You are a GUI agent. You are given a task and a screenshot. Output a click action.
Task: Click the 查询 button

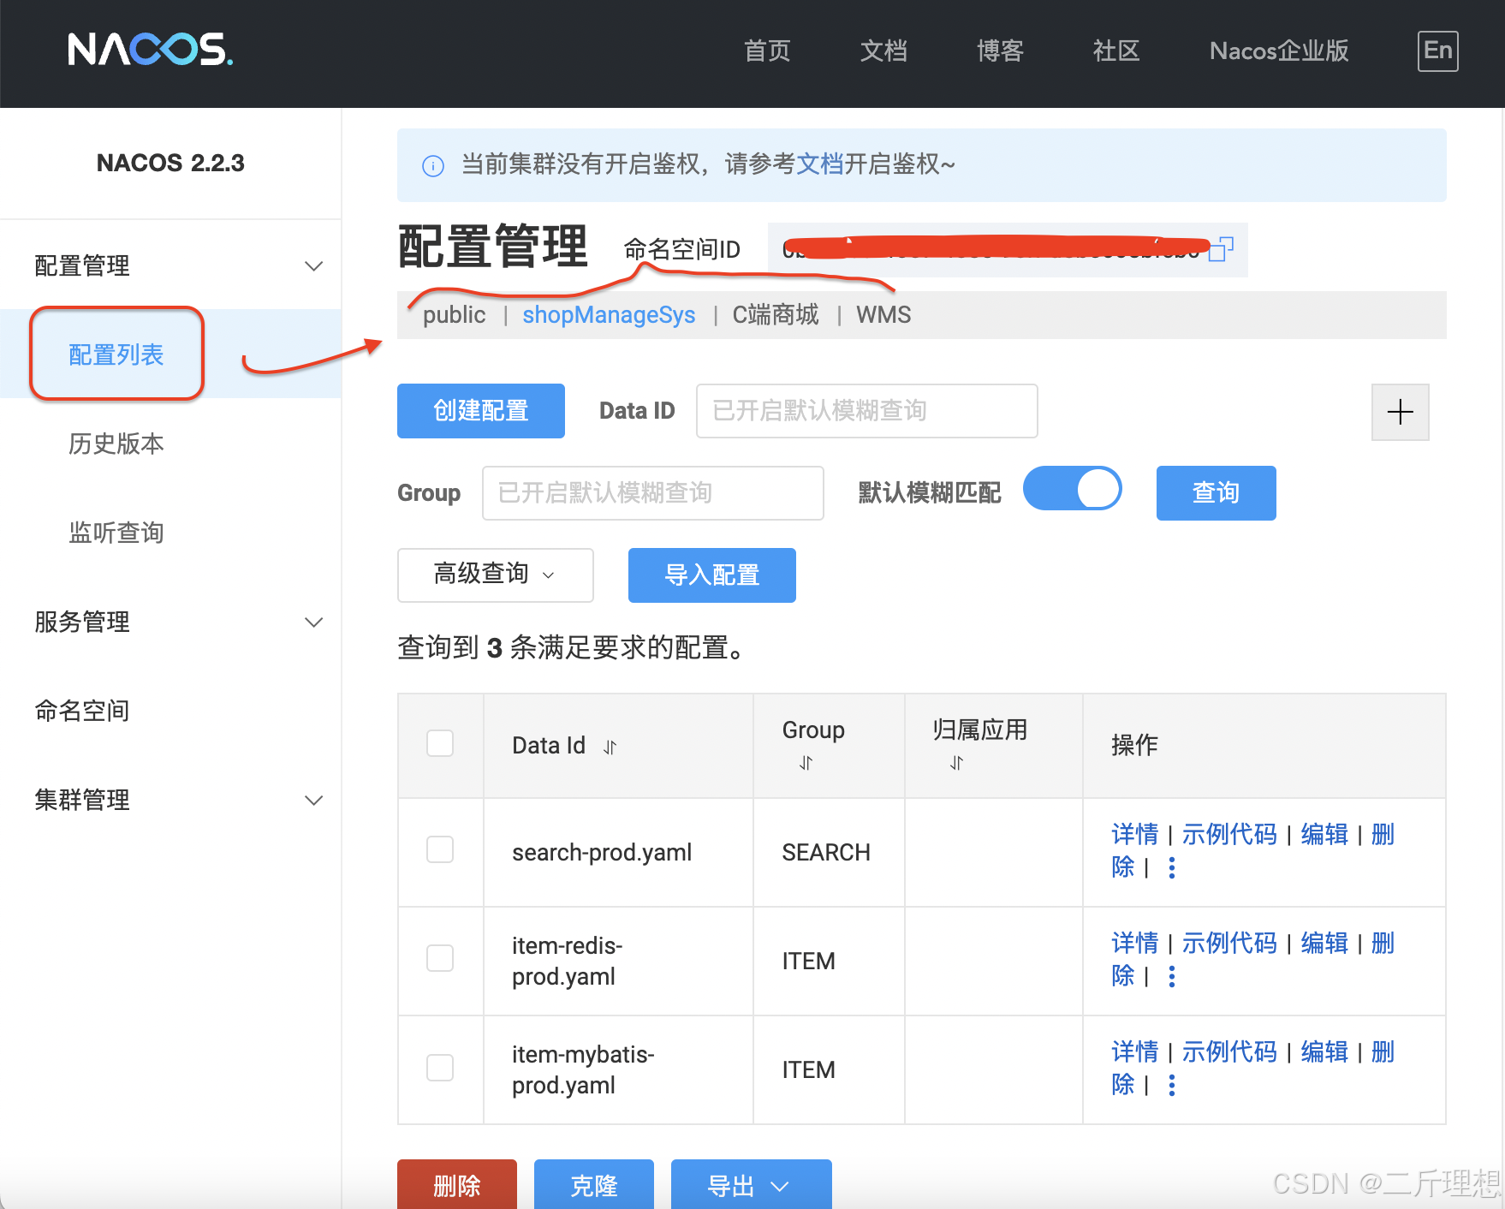point(1216,493)
